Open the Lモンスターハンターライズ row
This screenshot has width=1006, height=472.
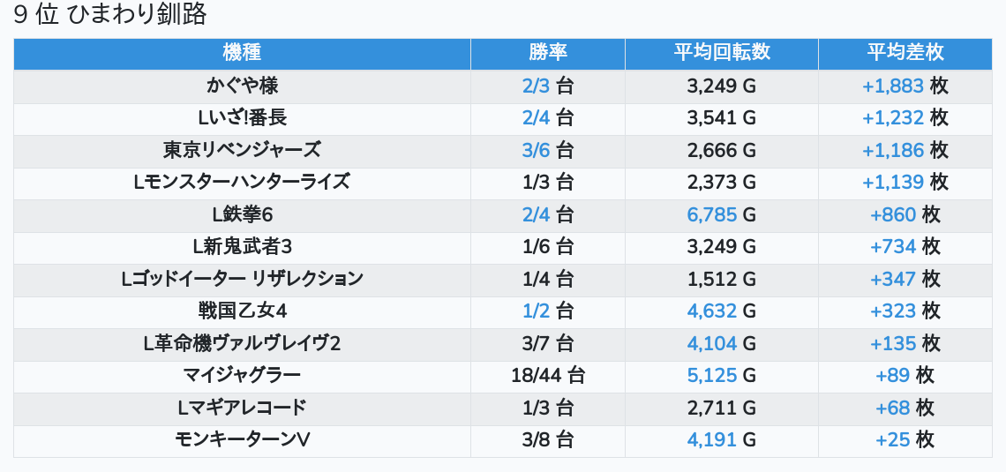(x=242, y=182)
